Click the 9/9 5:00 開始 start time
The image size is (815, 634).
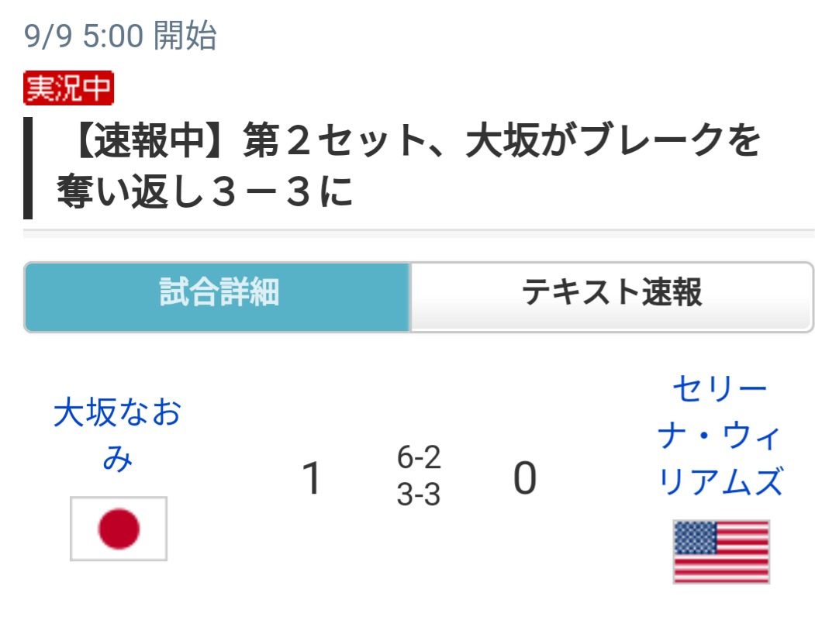120,36
